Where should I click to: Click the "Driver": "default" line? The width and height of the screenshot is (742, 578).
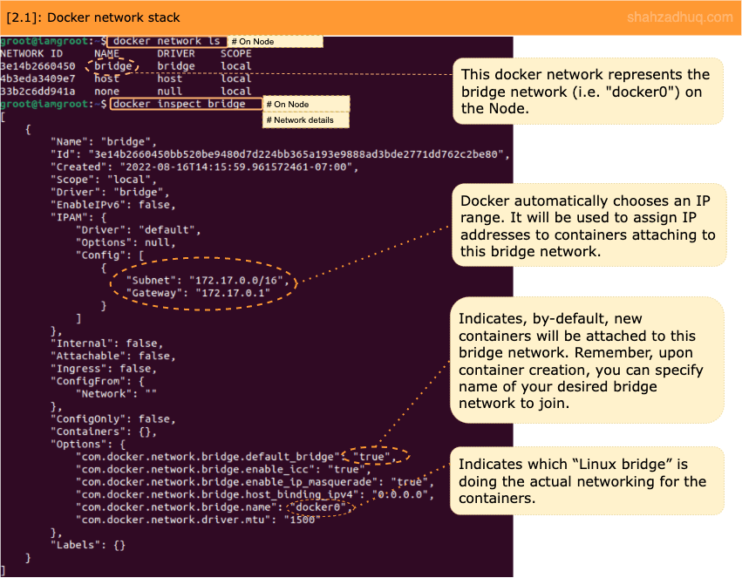pos(138,230)
